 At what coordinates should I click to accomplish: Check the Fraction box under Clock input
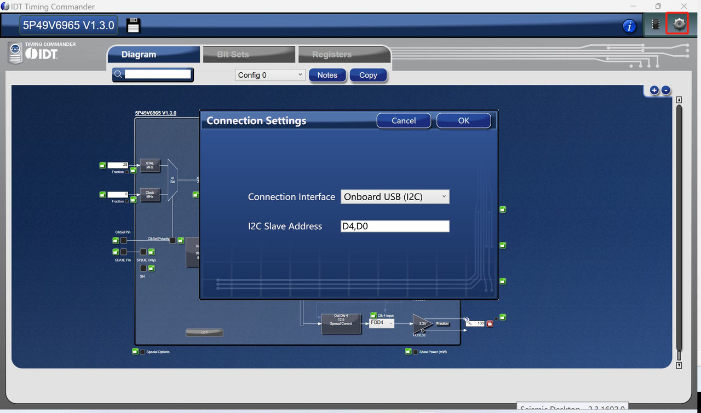128,201
